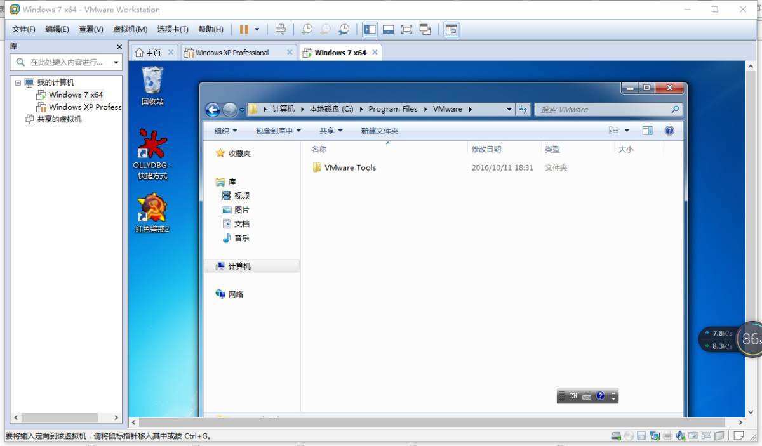Select 共享的虚拟机 in library tree
The height and width of the screenshot is (446, 762).
pyautogui.click(x=53, y=119)
